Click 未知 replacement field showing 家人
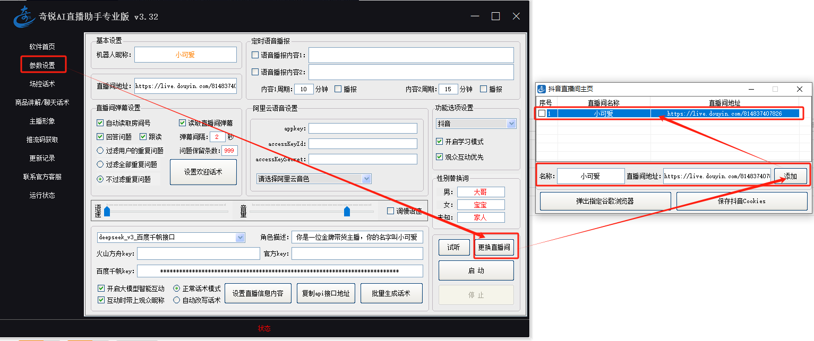The width and height of the screenshot is (814, 341). 481,217
